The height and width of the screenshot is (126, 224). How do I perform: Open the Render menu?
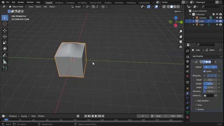pos(21,2)
